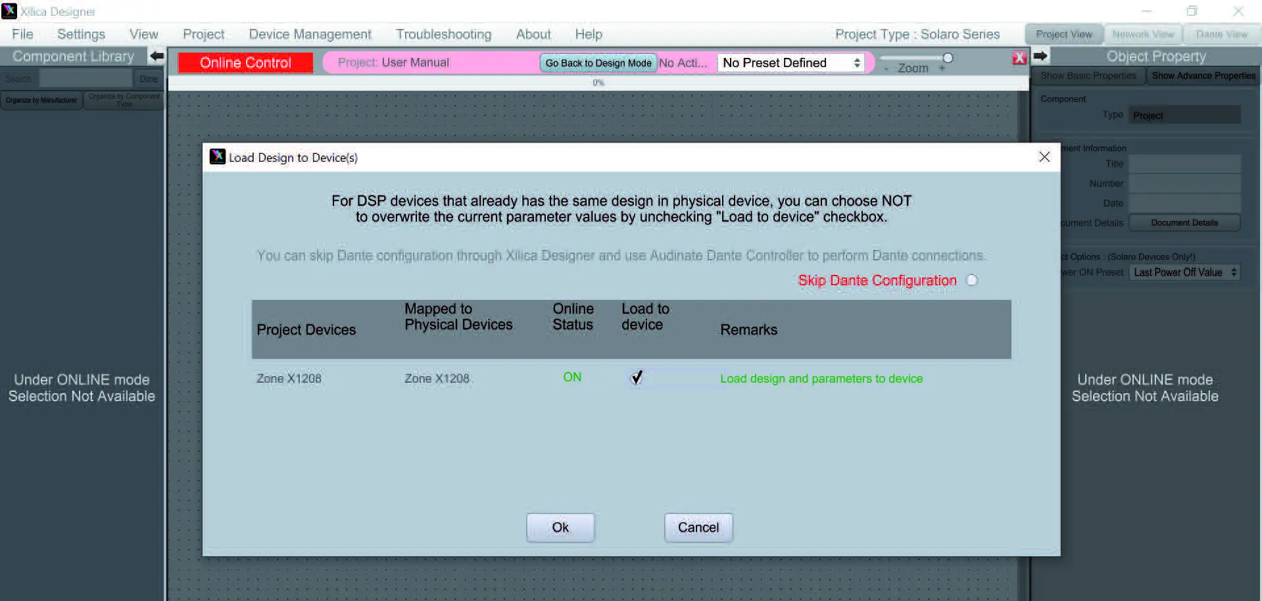Open the Last Power Off Value dropdown
Image resolution: width=1262 pixels, height=601 pixels.
point(1185,272)
